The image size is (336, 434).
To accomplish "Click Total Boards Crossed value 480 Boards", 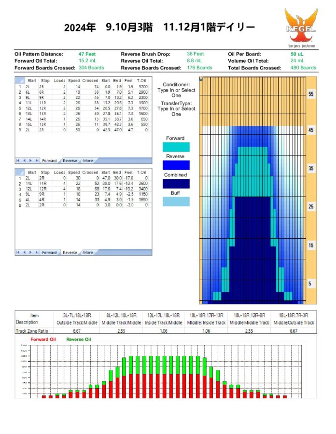I will (x=303, y=68).
